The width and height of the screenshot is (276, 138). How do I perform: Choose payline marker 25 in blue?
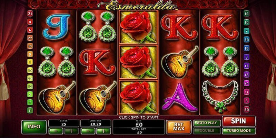pyautogui.click(x=246, y=40)
